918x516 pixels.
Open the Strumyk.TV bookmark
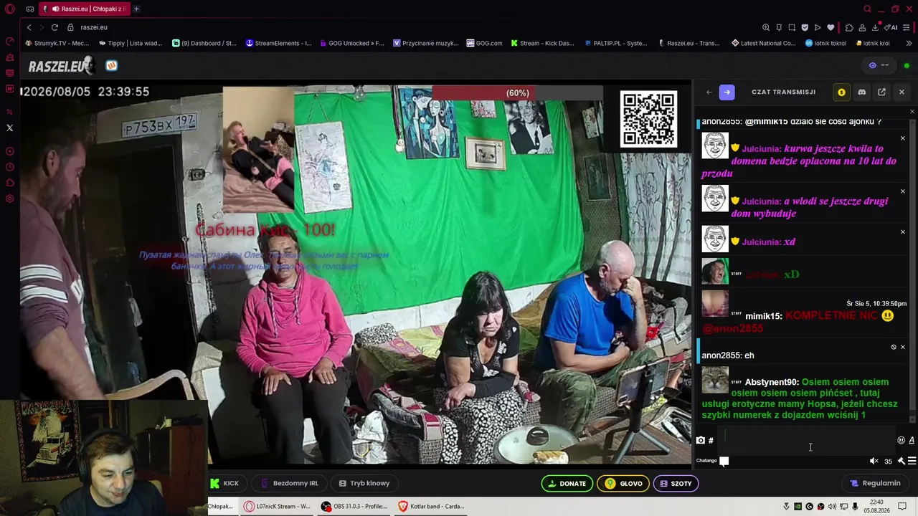57,43
